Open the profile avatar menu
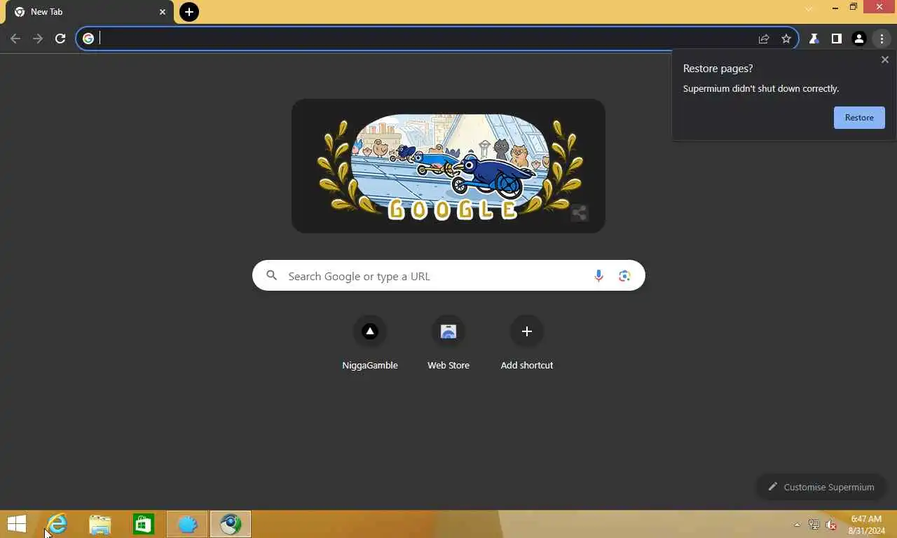 pos(859,39)
